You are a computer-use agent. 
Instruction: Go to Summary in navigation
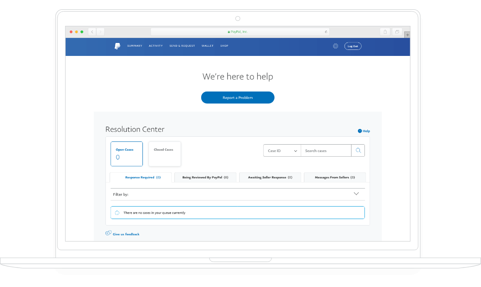coord(135,46)
